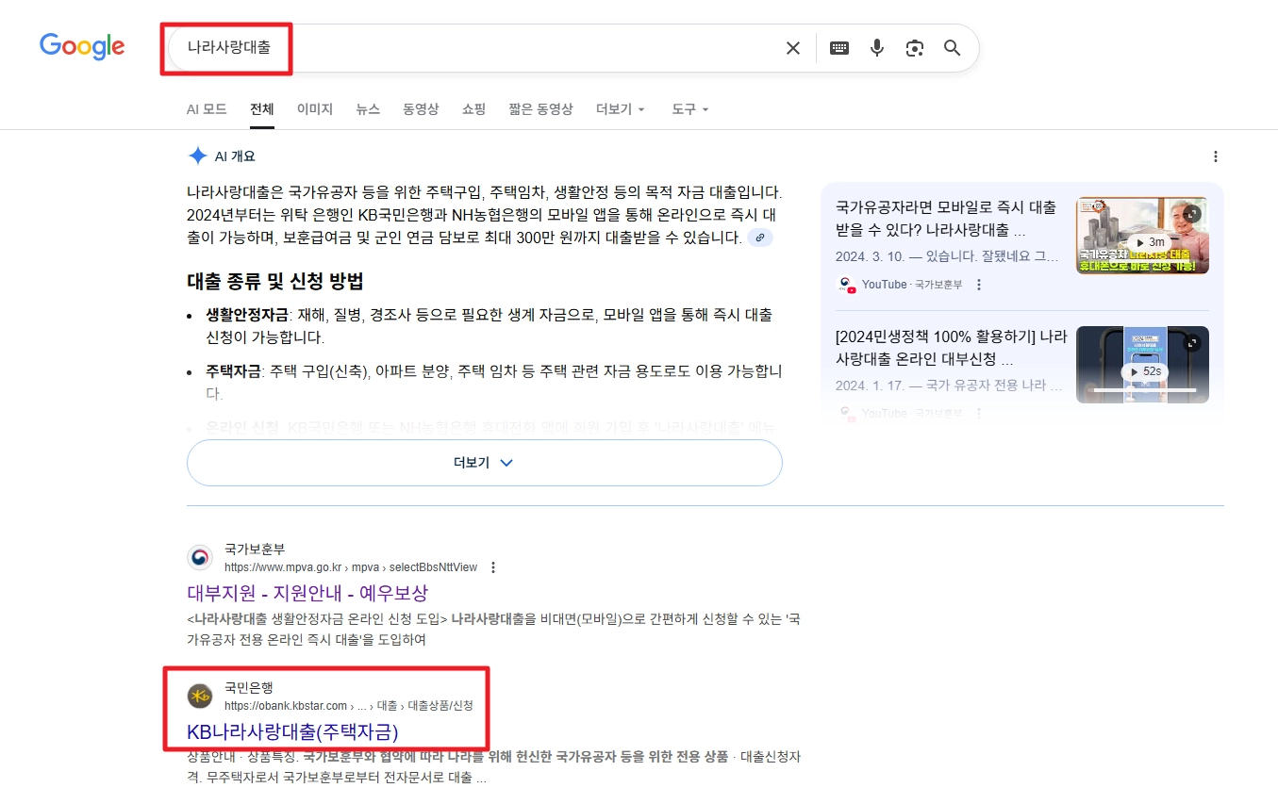The height and width of the screenshot is (804, 1278).
Task: Open the on-screen keyboard icon
Action: click(838, 47)
